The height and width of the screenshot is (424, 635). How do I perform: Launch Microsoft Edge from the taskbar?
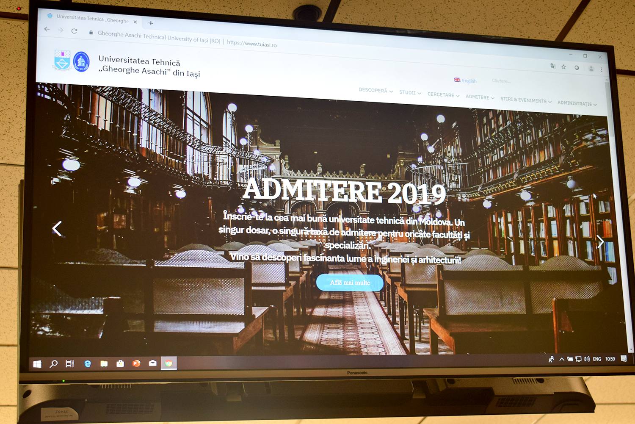[x=88, y=364]
